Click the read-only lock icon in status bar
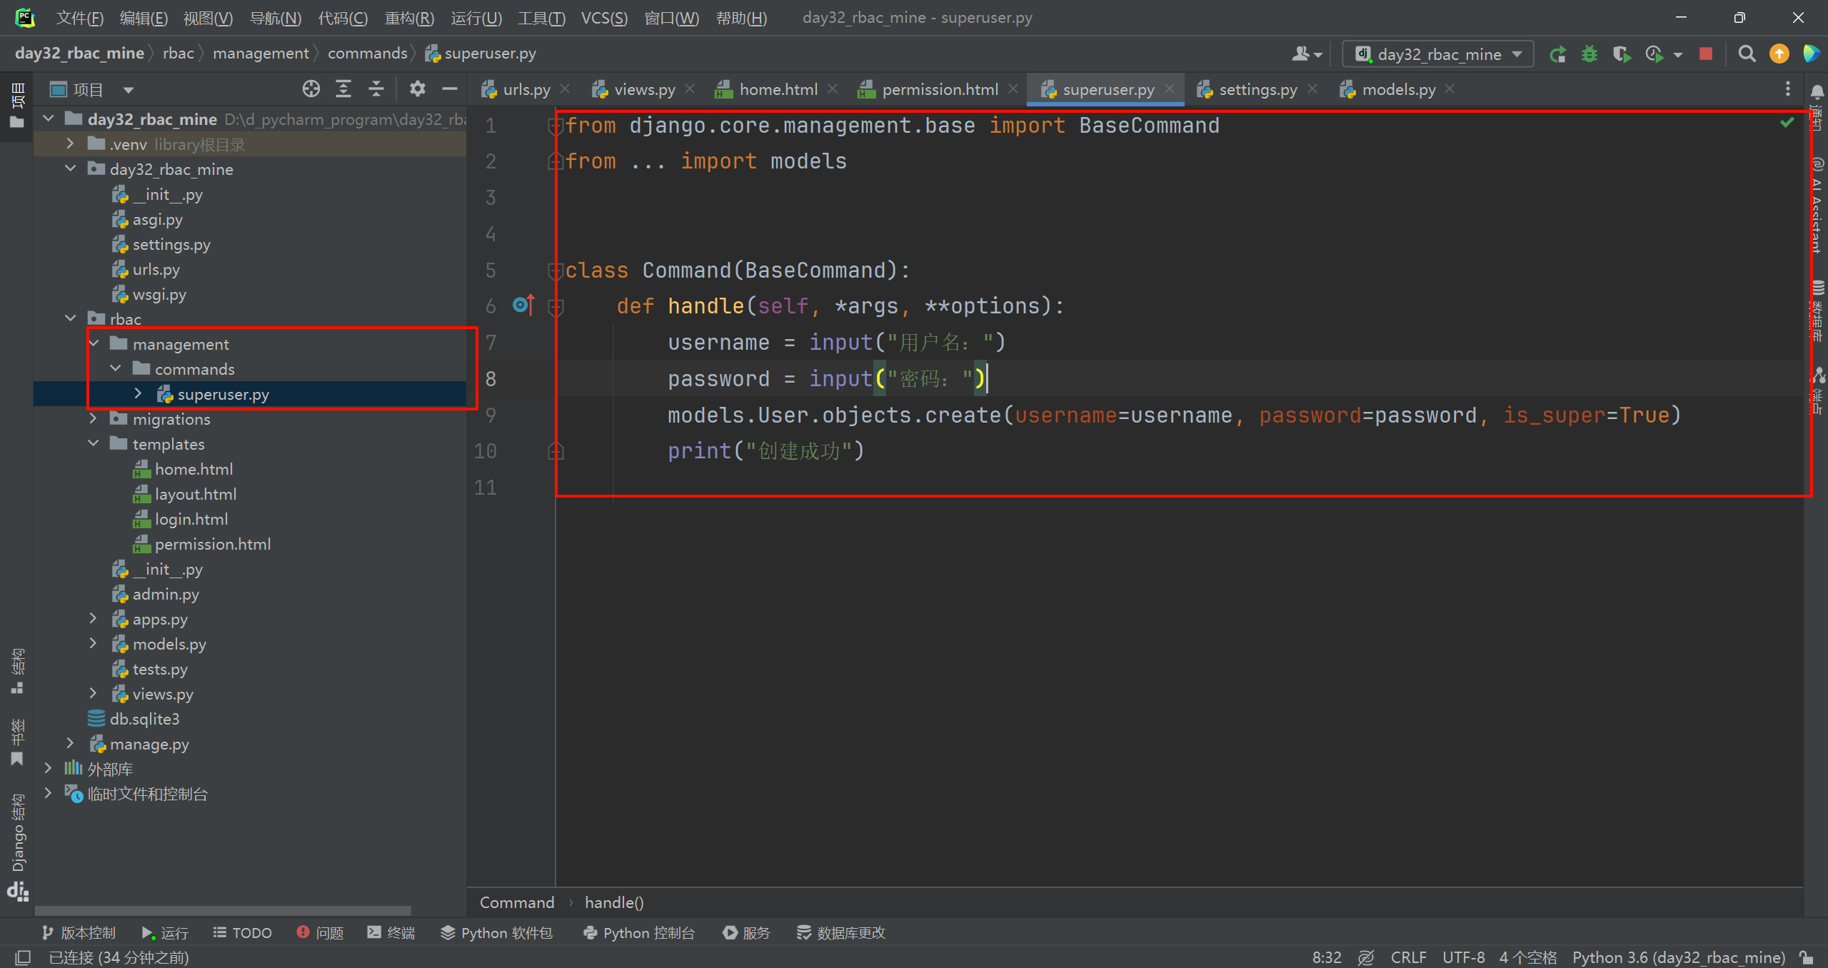Image resolution: width=1828 pixels, height=968 pixels. (1807, 957)
